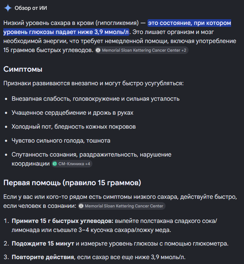Screen dimensions: 244x264
Task: Click the globe icon in the first aid source chip
Action: [x=81, y=206]
